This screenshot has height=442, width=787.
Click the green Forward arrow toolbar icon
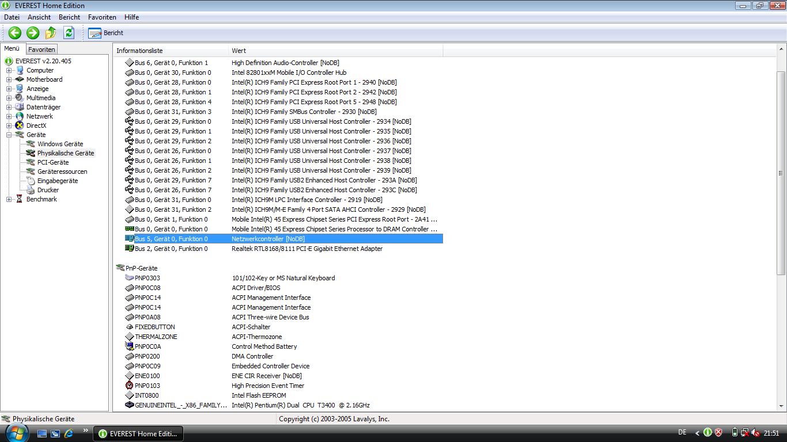[x=33, y=33]
